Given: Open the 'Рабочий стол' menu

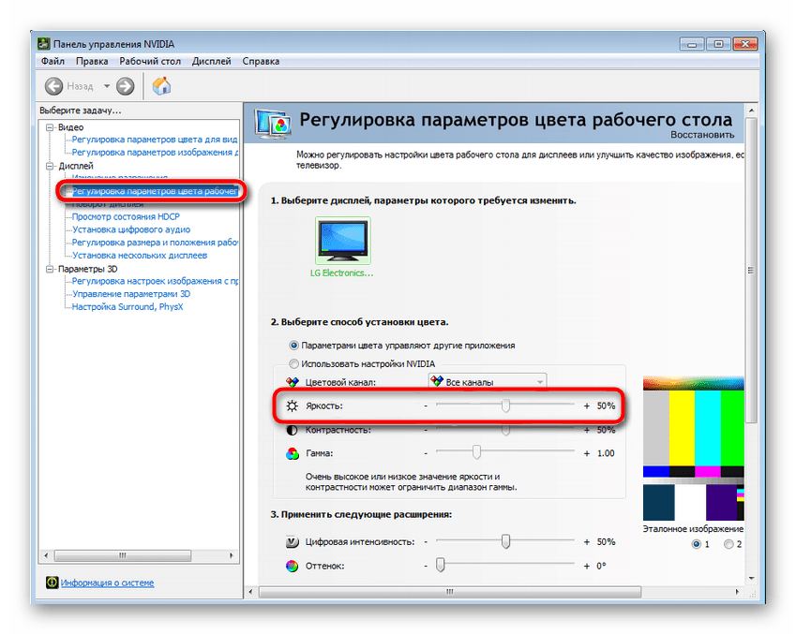Looking at the screenshot, I should point(150,61).
